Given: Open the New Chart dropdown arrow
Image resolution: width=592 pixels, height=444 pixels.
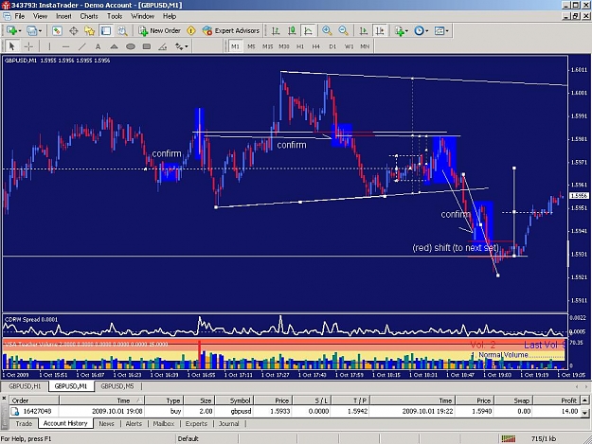Looking at the screenshot, I should 20,31.
